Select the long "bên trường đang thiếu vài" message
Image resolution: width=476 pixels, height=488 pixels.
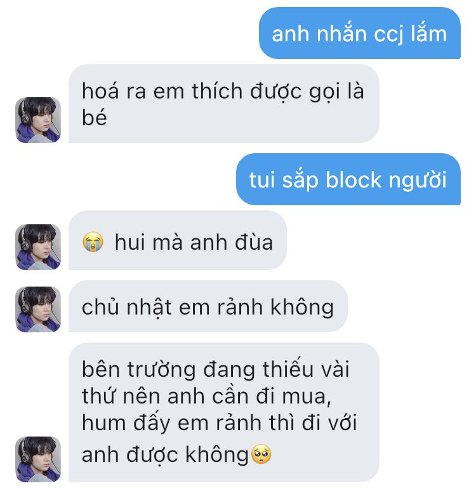pyautogui.click(x=224, y=412)
